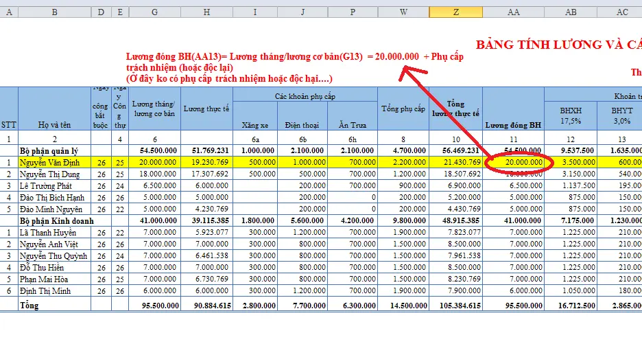Select column header W
642x344 pixels.
(403, 12)
